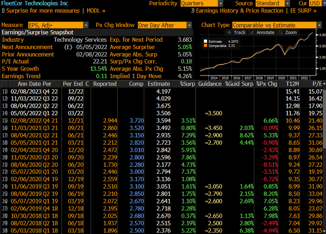Click %Guid Surp 8.62% in Q2 21 row

(247, 136)
